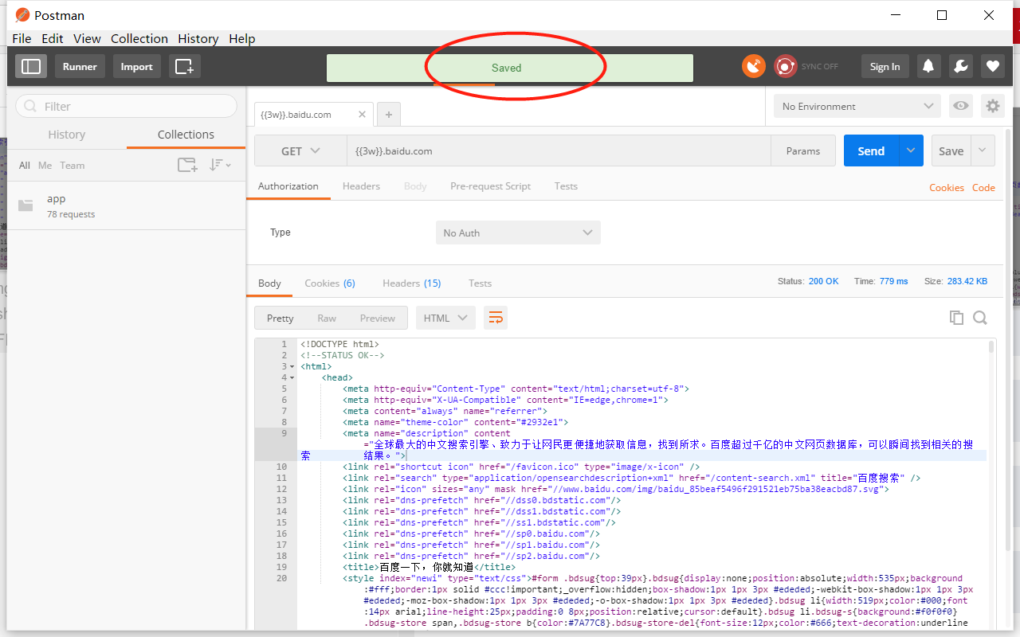
Task: Open the Params editor
Action: (802, 150)
